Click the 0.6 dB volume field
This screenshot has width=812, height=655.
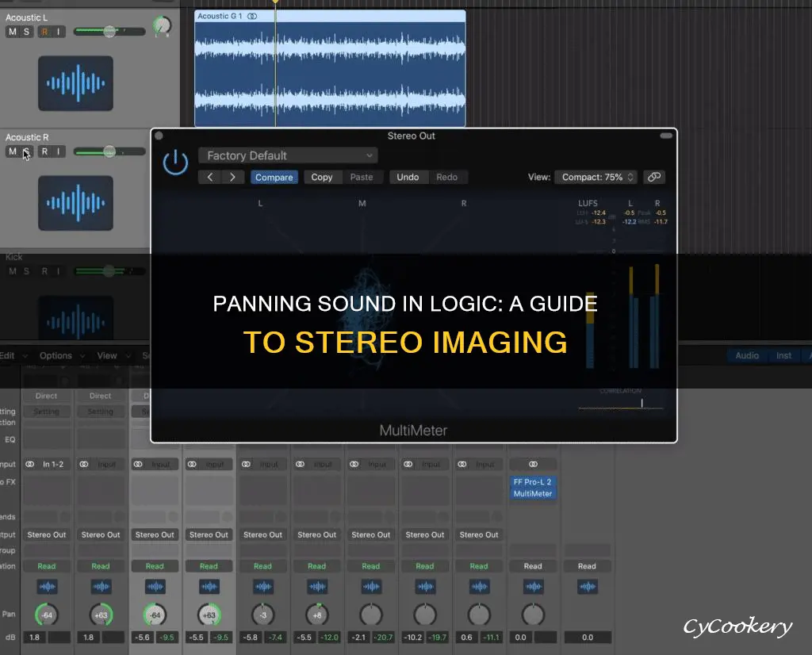[466, 638]
